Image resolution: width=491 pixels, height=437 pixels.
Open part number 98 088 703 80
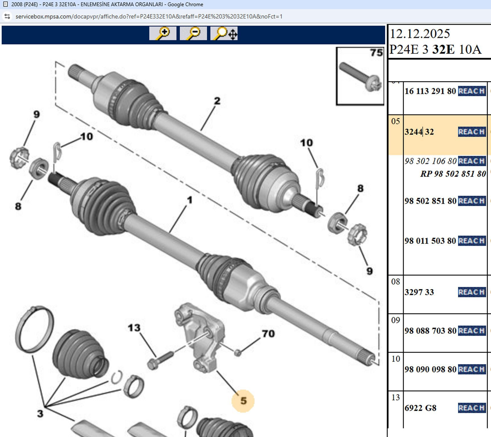430,331
